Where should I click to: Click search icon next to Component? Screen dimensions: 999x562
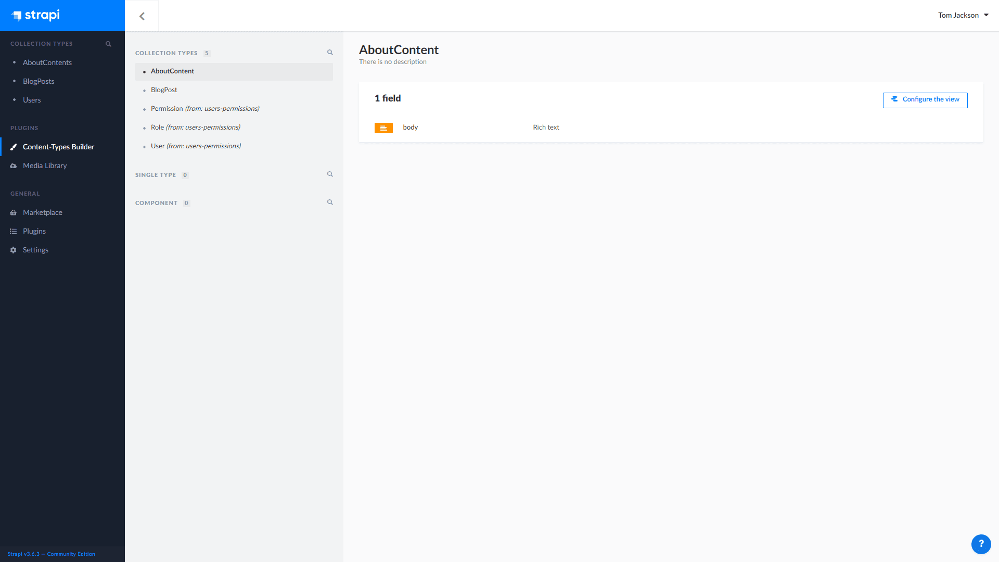[x=330, y=202]
